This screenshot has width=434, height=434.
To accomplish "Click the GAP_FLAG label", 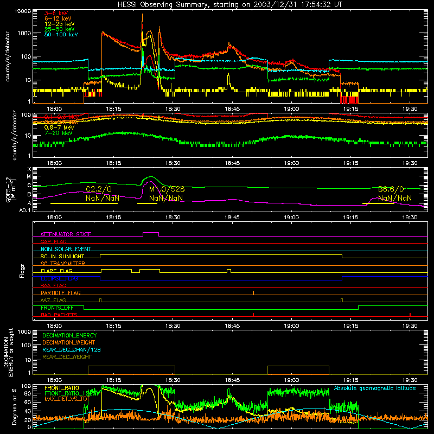I will pos(53,241).
